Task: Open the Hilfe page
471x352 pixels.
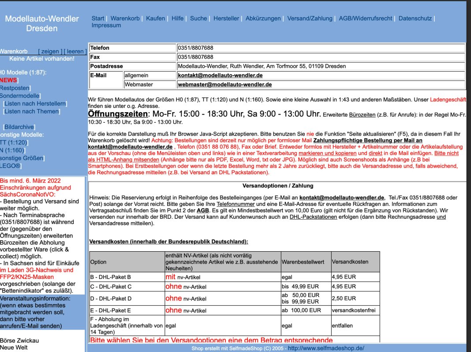Action: [177, 18]
